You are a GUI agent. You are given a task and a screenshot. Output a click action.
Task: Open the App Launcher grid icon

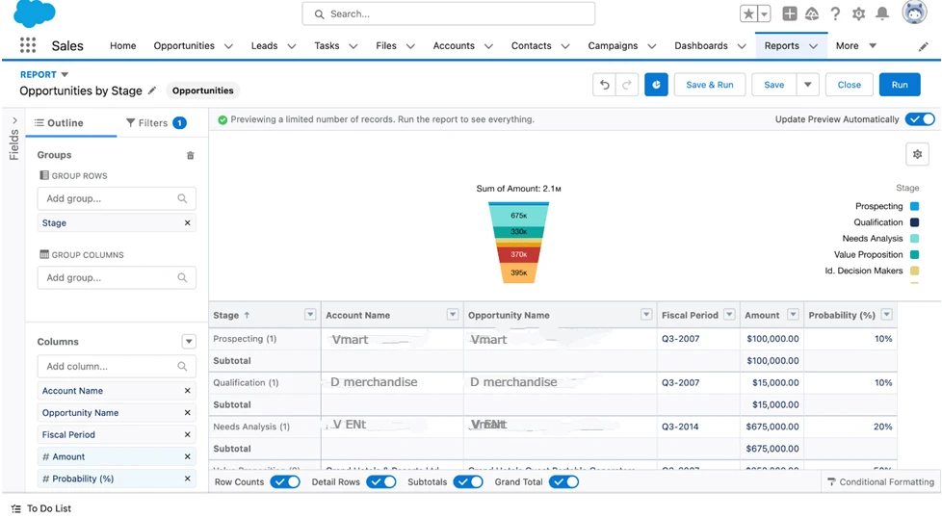pyautogui.click(x=28, y=45)
